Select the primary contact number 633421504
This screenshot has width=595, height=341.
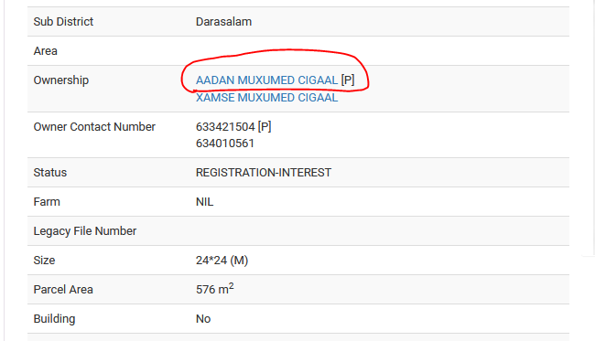(x=225, y=126)
